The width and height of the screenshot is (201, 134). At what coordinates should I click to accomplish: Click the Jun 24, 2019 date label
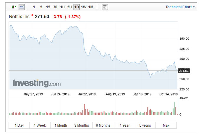(60, 94)
